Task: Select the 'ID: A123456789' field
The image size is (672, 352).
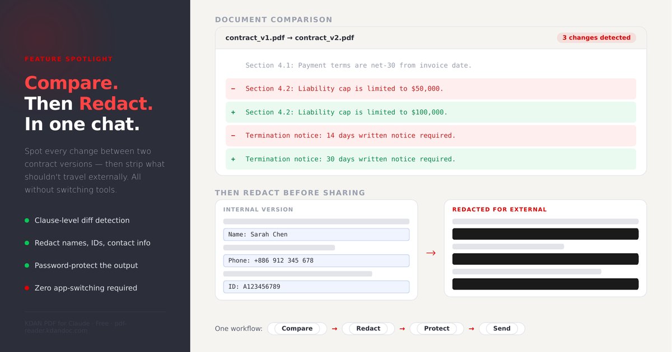Action: [316, 287]
